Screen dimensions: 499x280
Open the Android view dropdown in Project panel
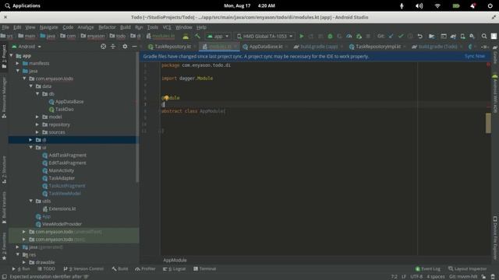point(27,47)
